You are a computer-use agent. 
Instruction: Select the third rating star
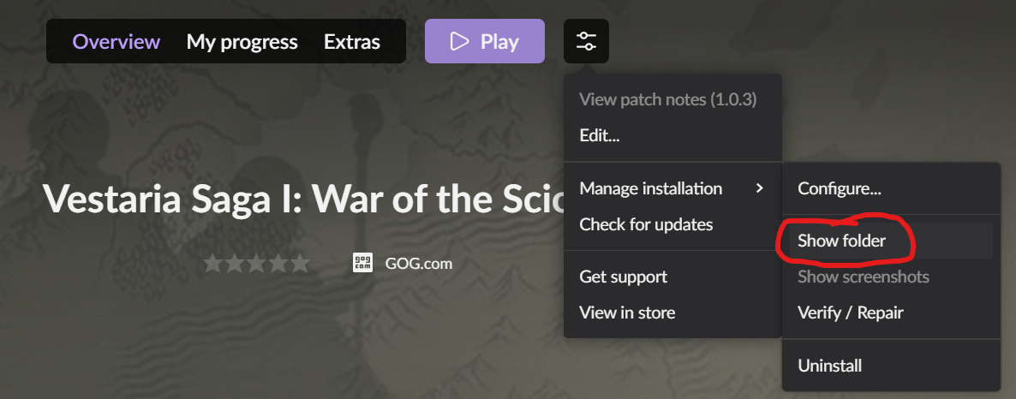point(257,264)
